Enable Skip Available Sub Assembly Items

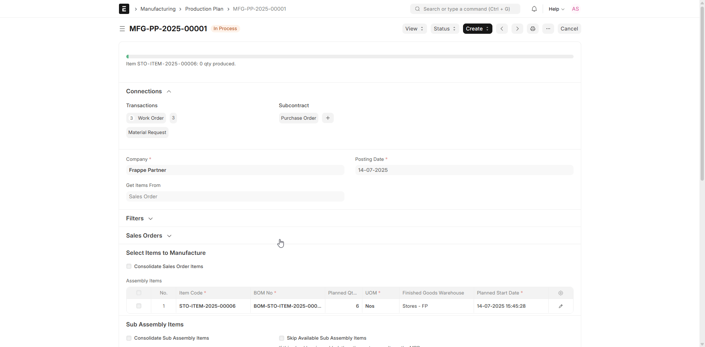pyautogui.click(x=282, y=338)
